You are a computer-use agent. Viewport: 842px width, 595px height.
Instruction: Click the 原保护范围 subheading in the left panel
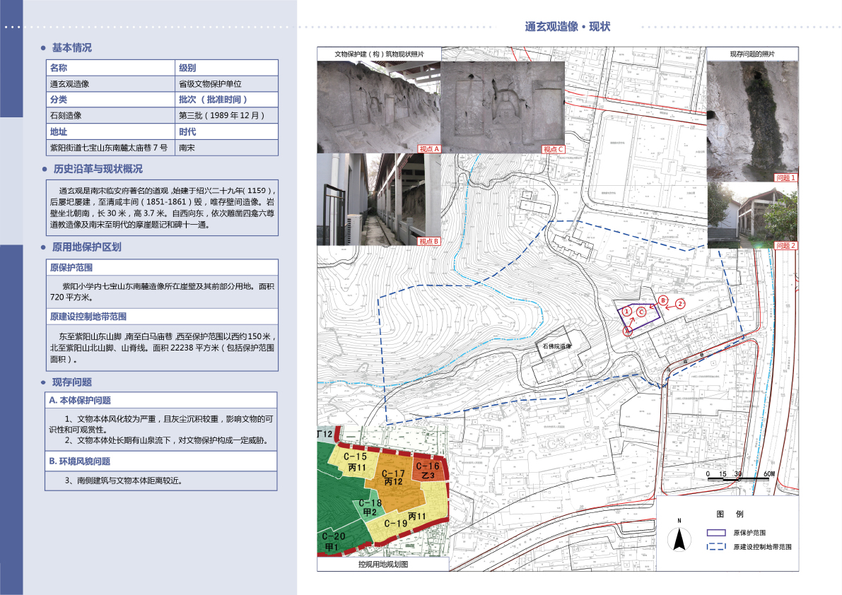click(71, 267)
